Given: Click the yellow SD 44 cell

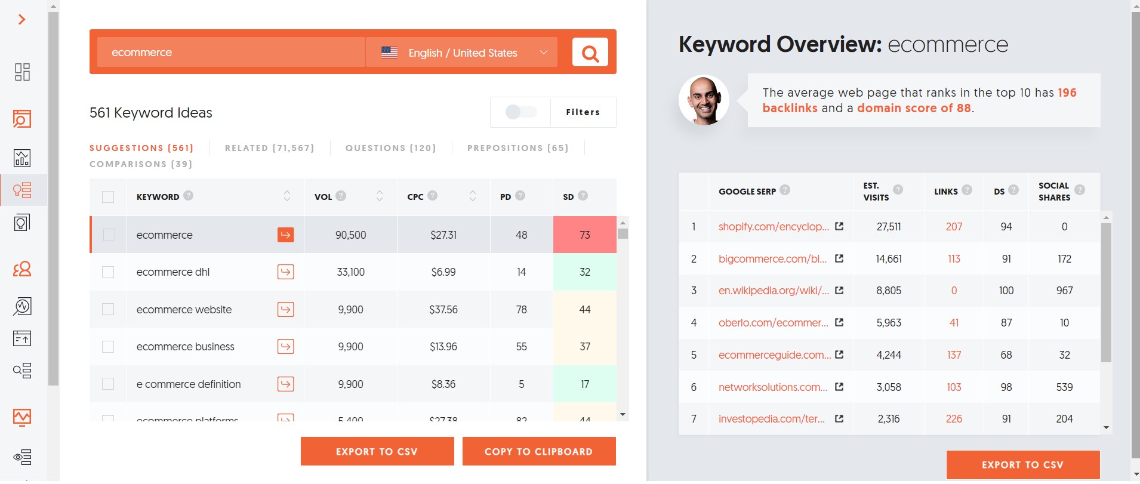Looking at the screenshot, I should (585, 309).
